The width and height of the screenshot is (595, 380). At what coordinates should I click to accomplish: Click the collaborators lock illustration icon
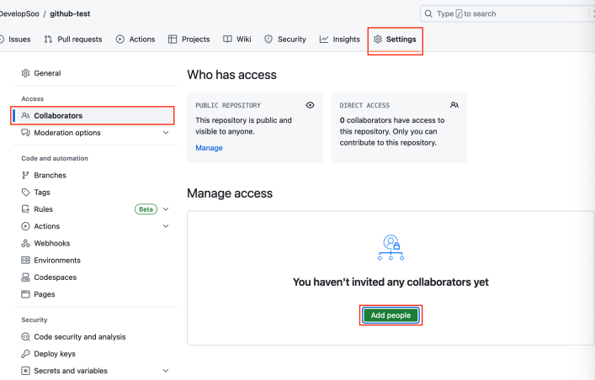(x=390, y=247)
